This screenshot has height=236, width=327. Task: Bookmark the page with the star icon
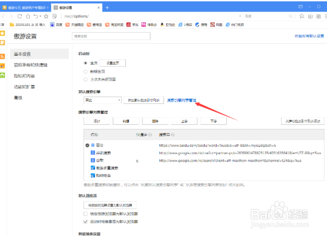click(x=46, y=16)
